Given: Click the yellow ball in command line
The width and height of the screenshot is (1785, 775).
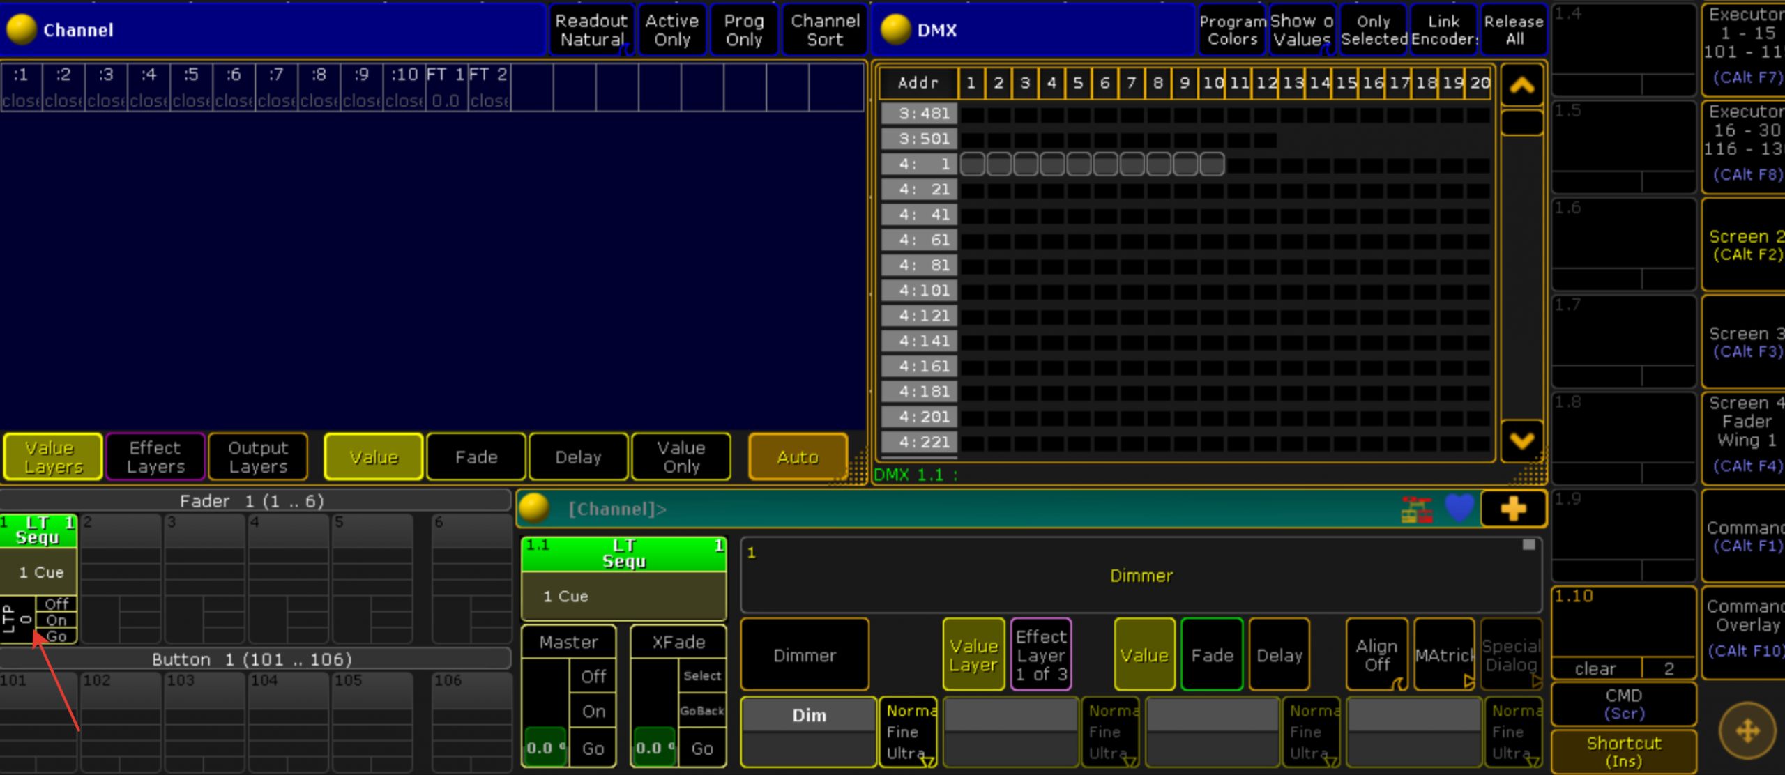Looking at the screenshot, I should click(x=534, y=508).
